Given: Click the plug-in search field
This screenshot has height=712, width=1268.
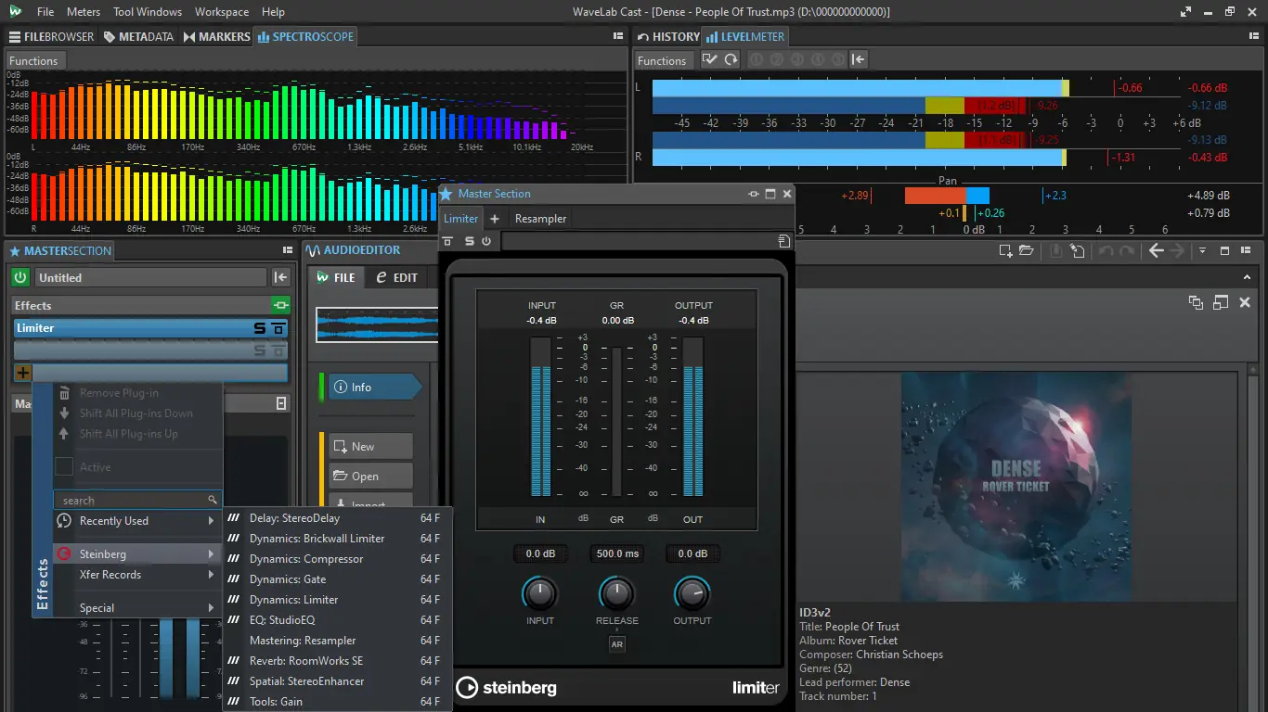Looking at the screenshot, I should (x=137, y=500).
